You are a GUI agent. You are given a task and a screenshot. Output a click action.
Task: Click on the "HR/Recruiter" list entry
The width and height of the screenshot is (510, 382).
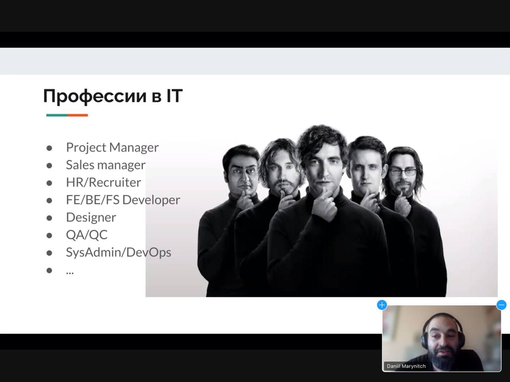click(x=103, y=182)
